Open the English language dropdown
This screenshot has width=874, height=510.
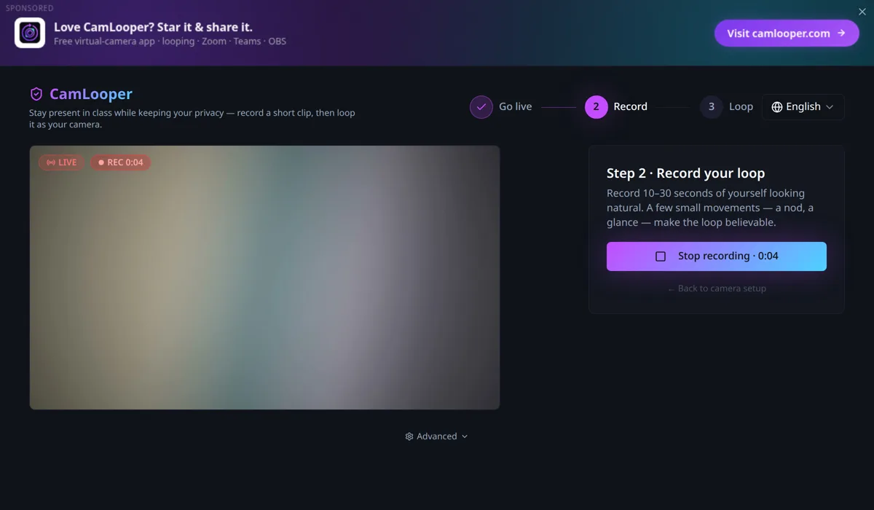click(x=803, y=106)
